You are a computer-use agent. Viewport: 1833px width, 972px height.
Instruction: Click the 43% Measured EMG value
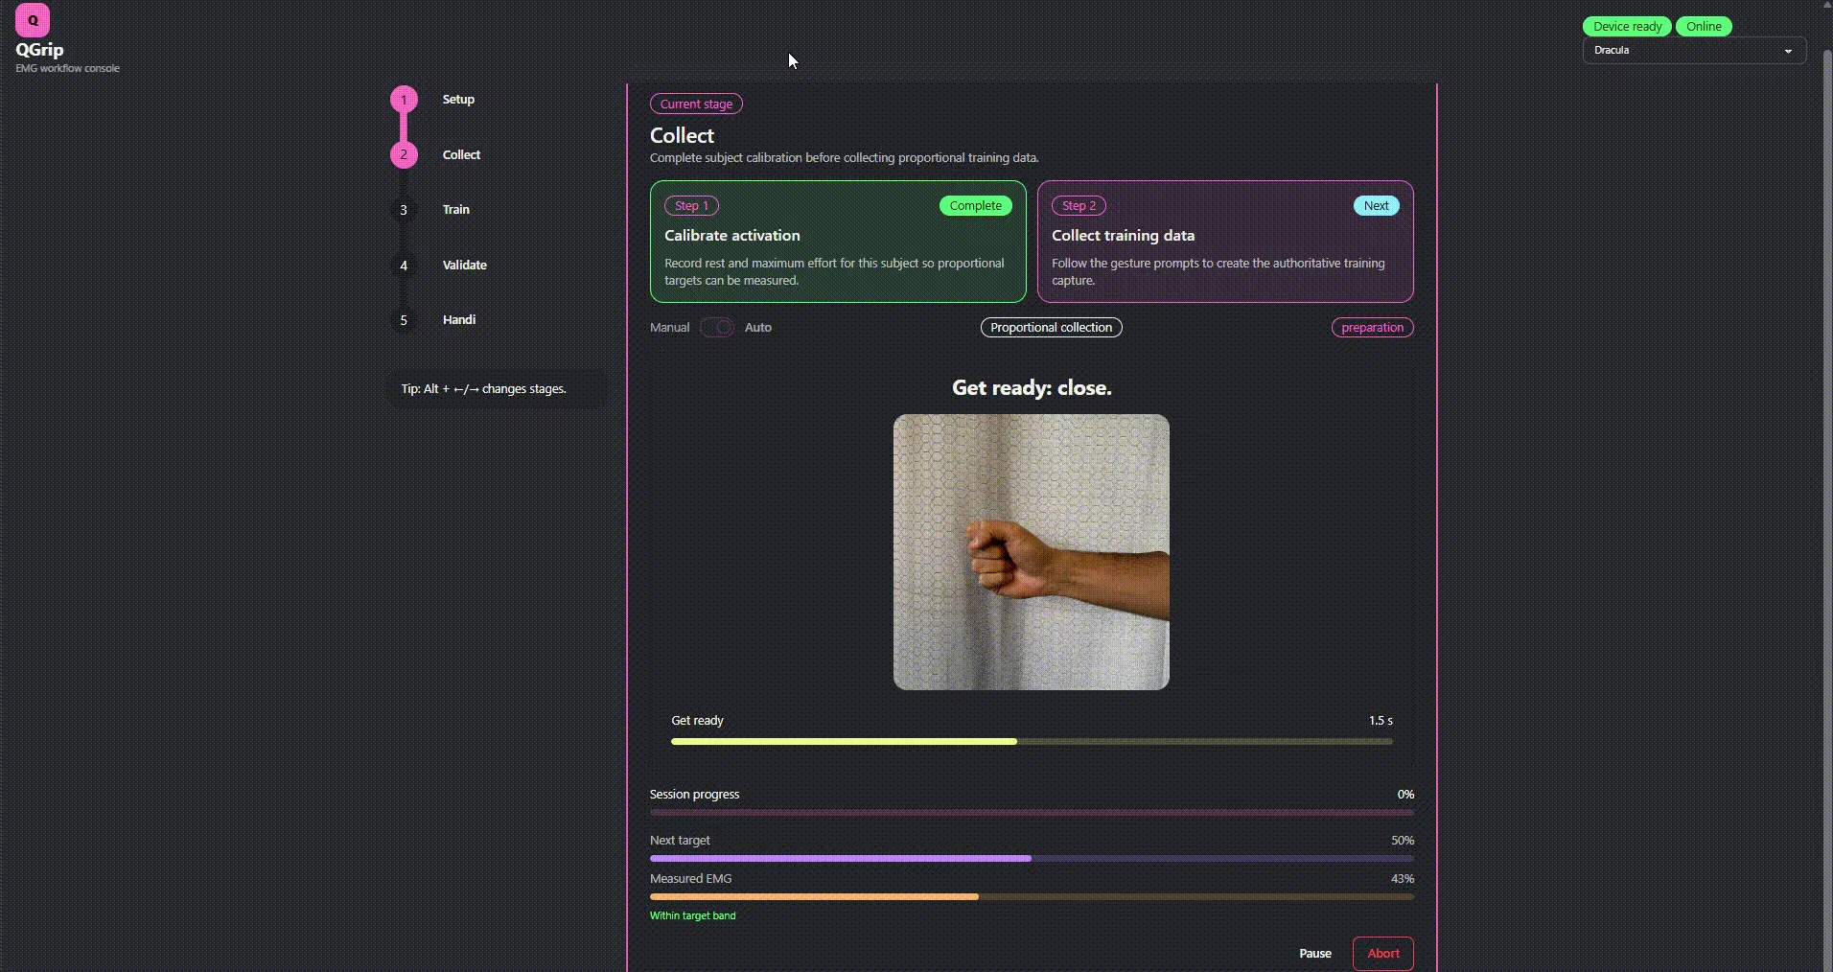point(1403,879)
